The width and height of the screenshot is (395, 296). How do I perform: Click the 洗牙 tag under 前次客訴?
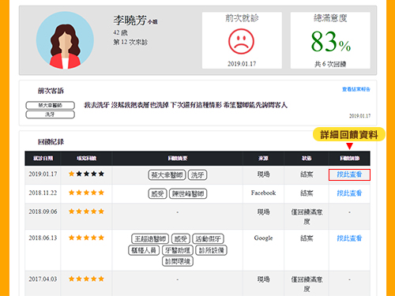50,114
